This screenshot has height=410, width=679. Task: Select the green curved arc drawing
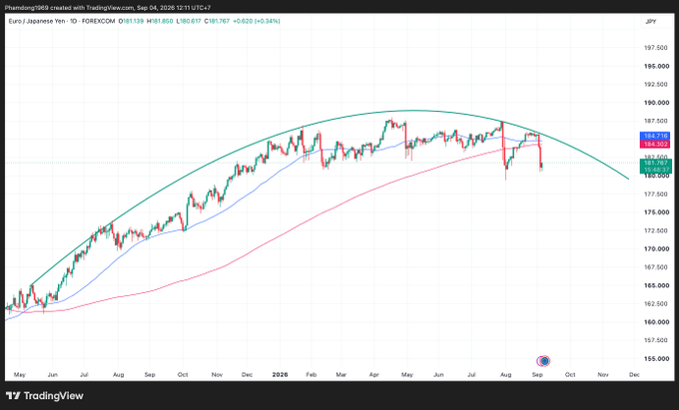[411, 111]
